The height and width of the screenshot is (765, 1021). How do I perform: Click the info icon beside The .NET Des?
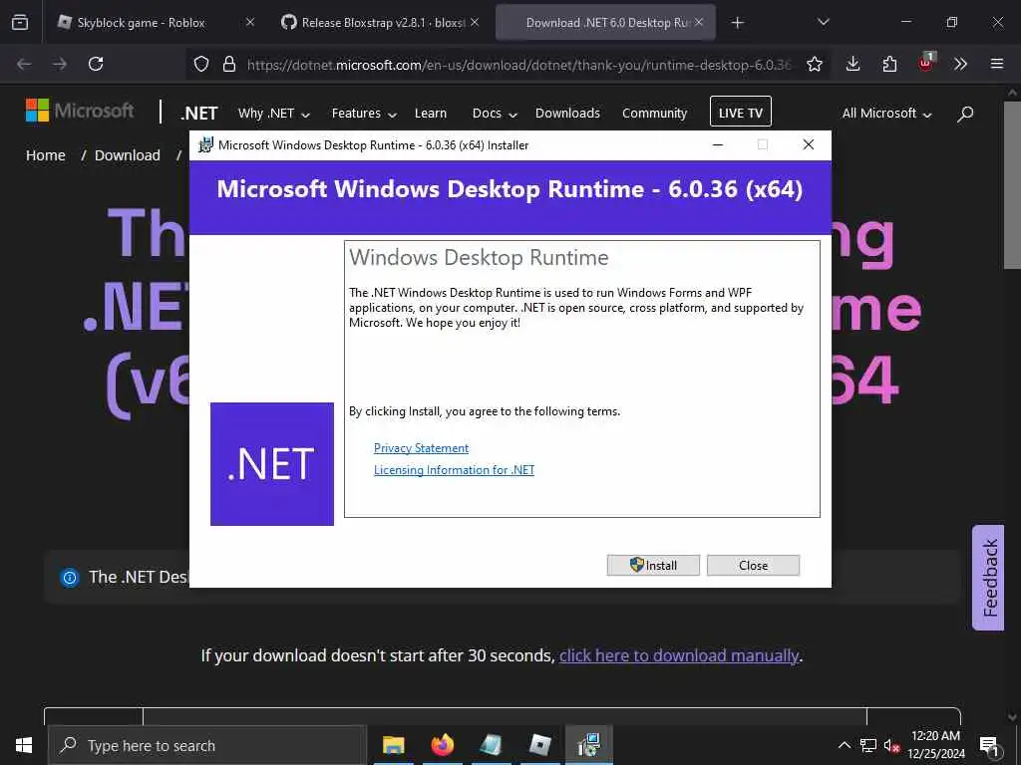(70, 577)
